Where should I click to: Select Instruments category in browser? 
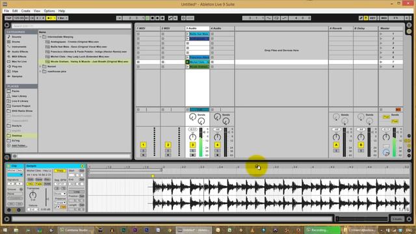pyautogui.click(x=19, y=47)
